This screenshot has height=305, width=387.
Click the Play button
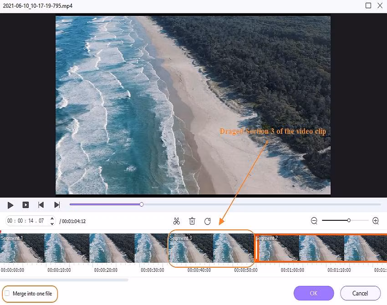[10, 205]
